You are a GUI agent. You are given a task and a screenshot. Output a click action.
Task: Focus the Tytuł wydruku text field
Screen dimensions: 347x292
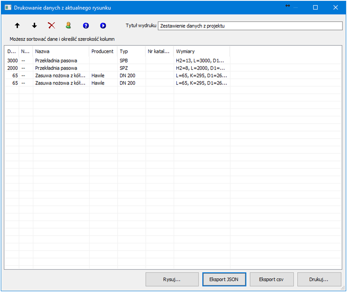(250, 26)
